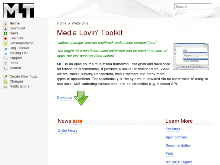220x165 pixels.
Task: Click the red star Features icon
Action: pyautogui.click(x=5, y=38)
